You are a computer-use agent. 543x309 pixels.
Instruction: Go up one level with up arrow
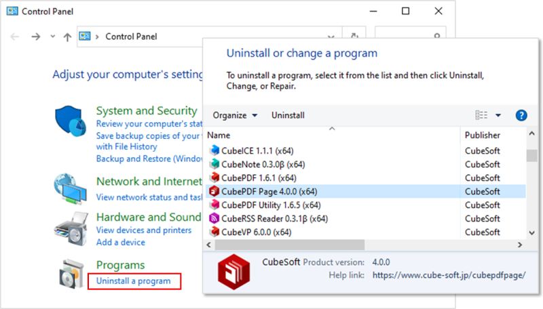point(67,37)
